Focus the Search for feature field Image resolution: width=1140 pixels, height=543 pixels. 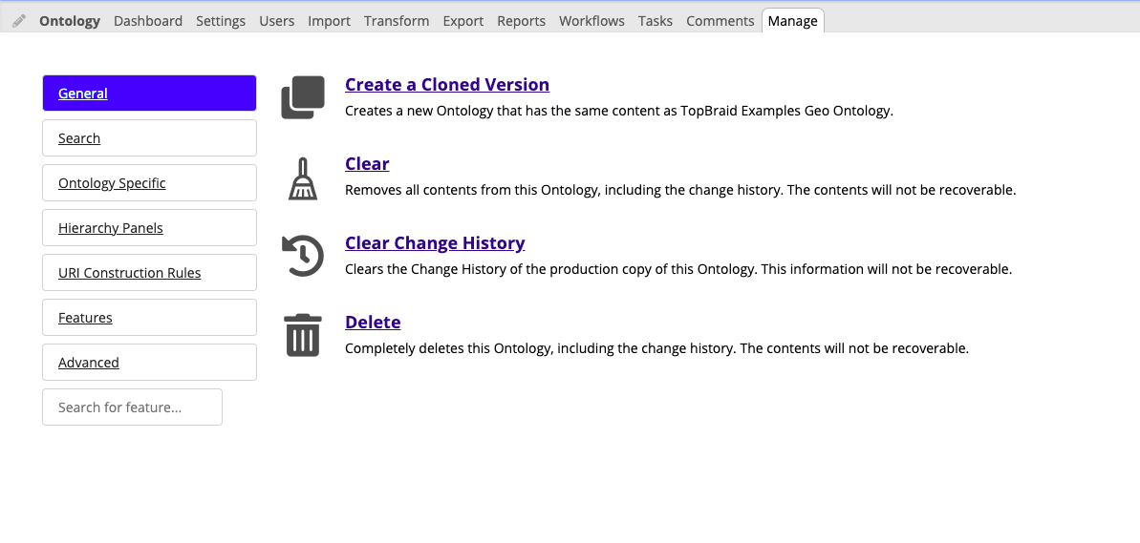(132, 407)
